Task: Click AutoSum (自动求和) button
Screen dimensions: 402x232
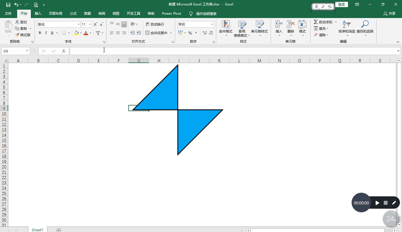Action: pos(323,22)
